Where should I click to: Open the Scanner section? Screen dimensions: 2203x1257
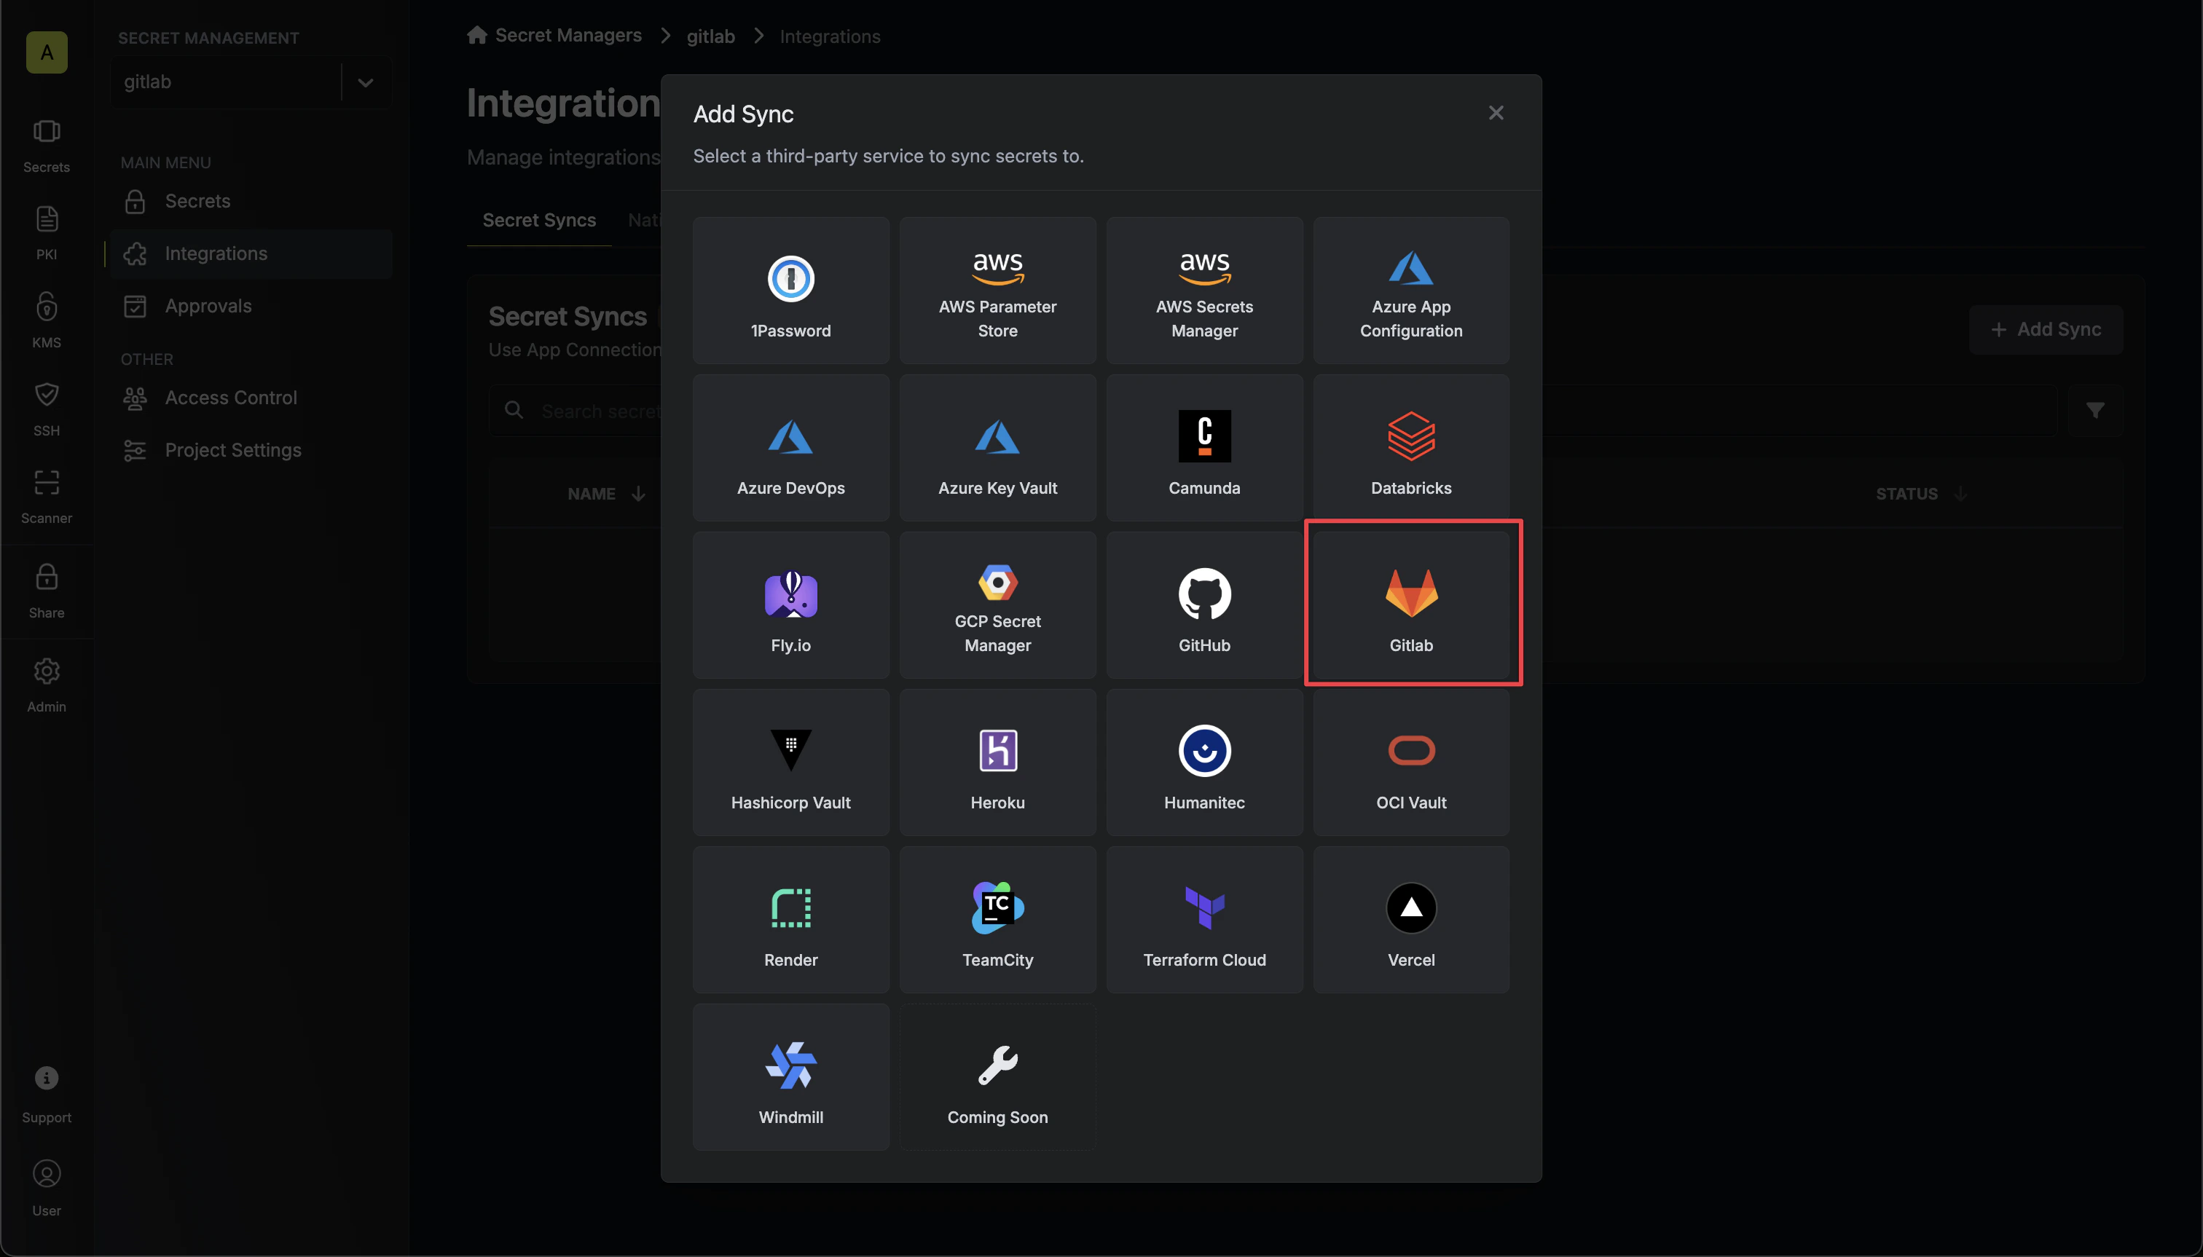click(47, 497)
